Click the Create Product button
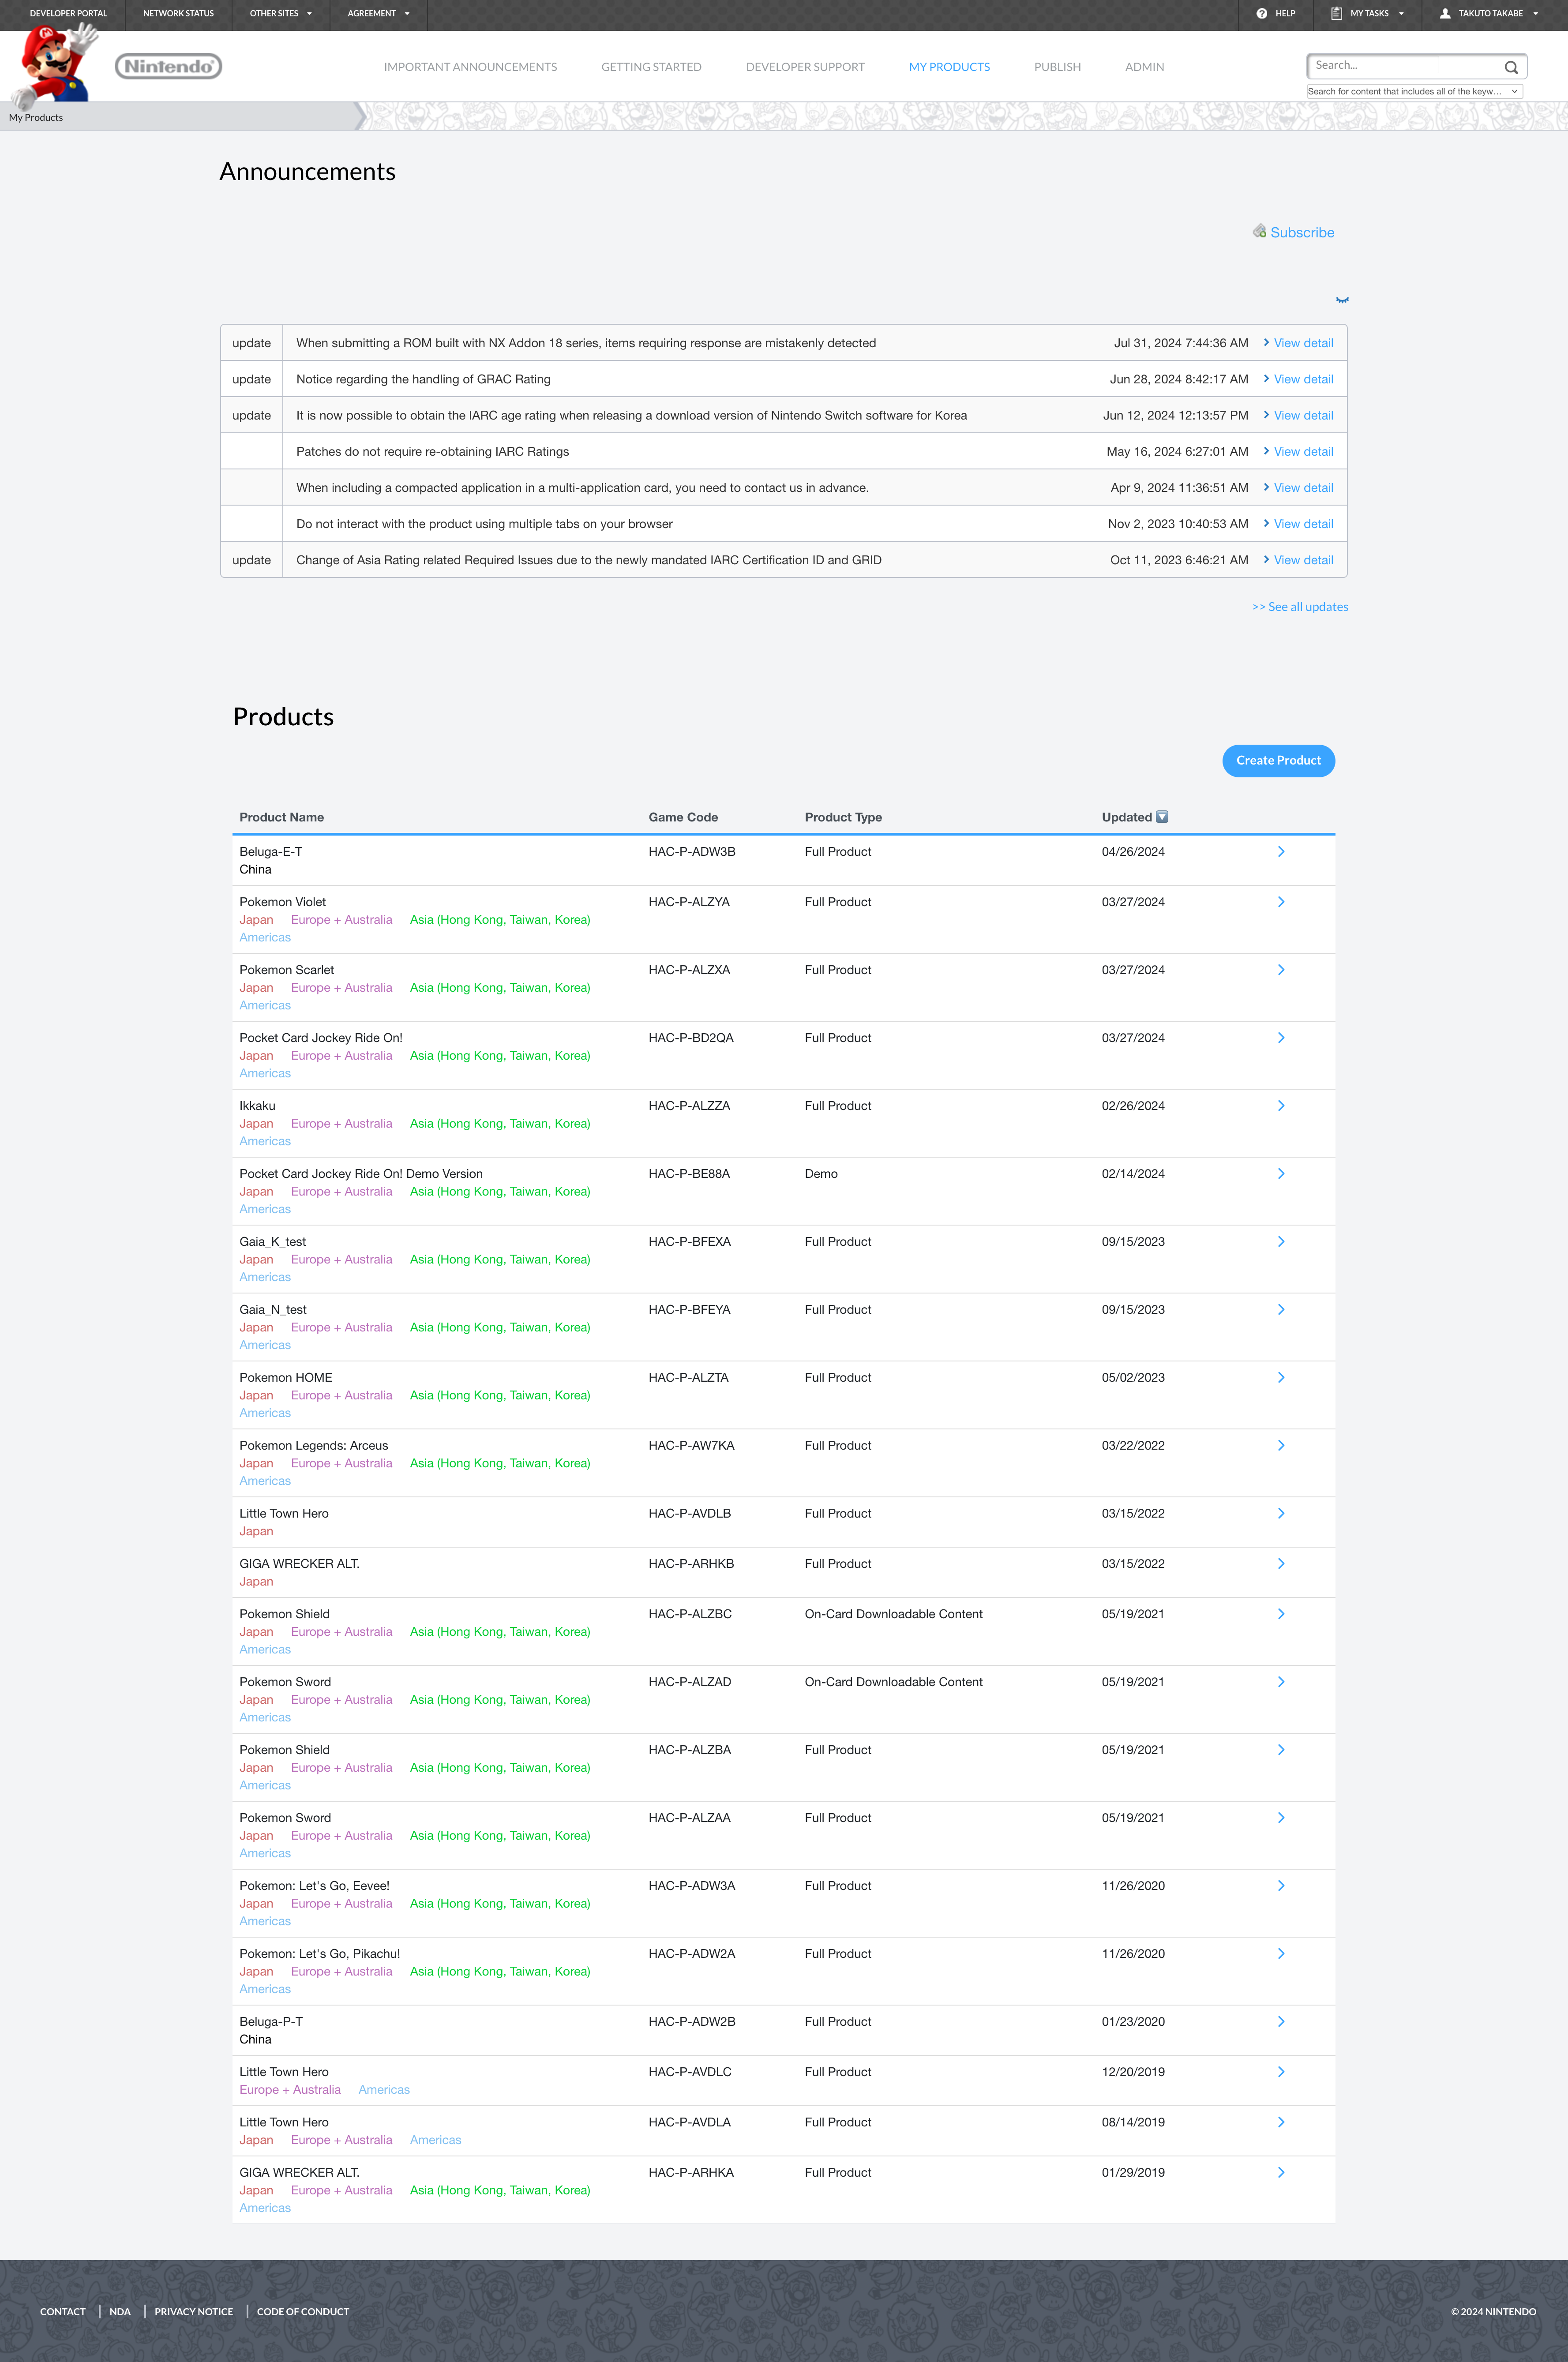1568x2362 pixels. click(1278, 761)
